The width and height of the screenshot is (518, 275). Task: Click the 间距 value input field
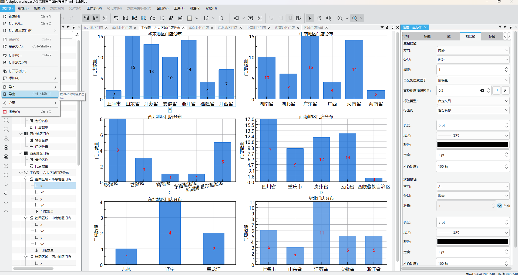pyautogui.click(x=470, y=70)
